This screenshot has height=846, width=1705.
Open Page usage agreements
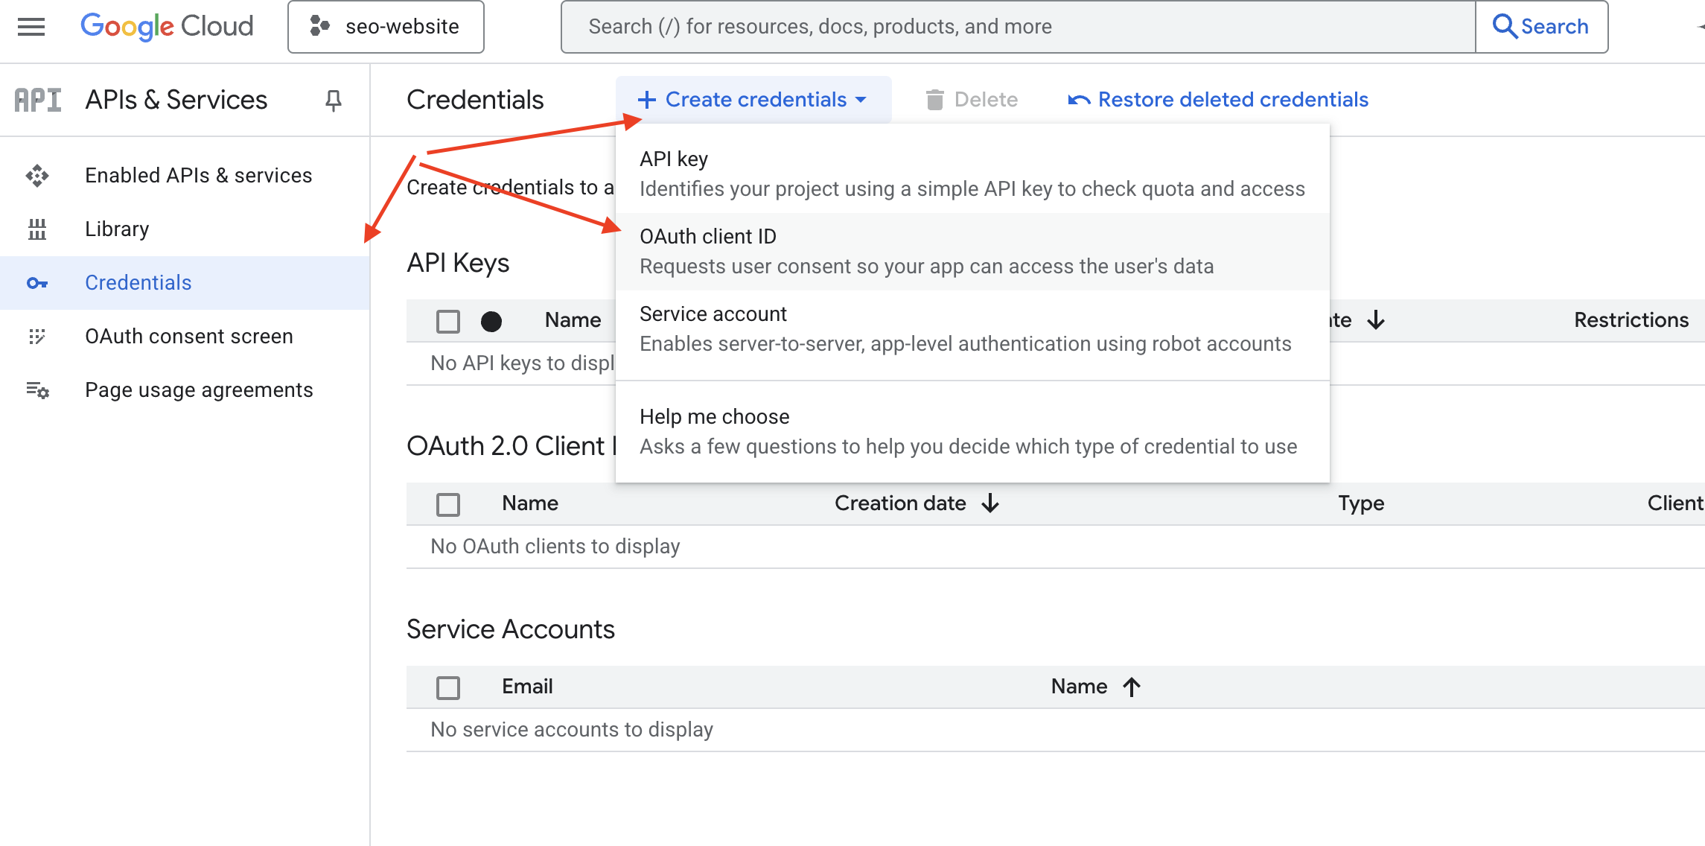pos(185,390)
